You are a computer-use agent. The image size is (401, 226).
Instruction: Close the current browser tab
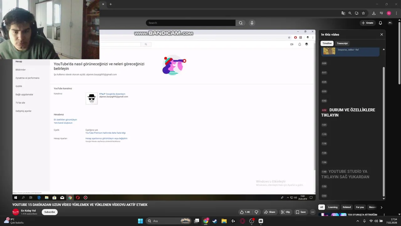(x=103, y=4)
